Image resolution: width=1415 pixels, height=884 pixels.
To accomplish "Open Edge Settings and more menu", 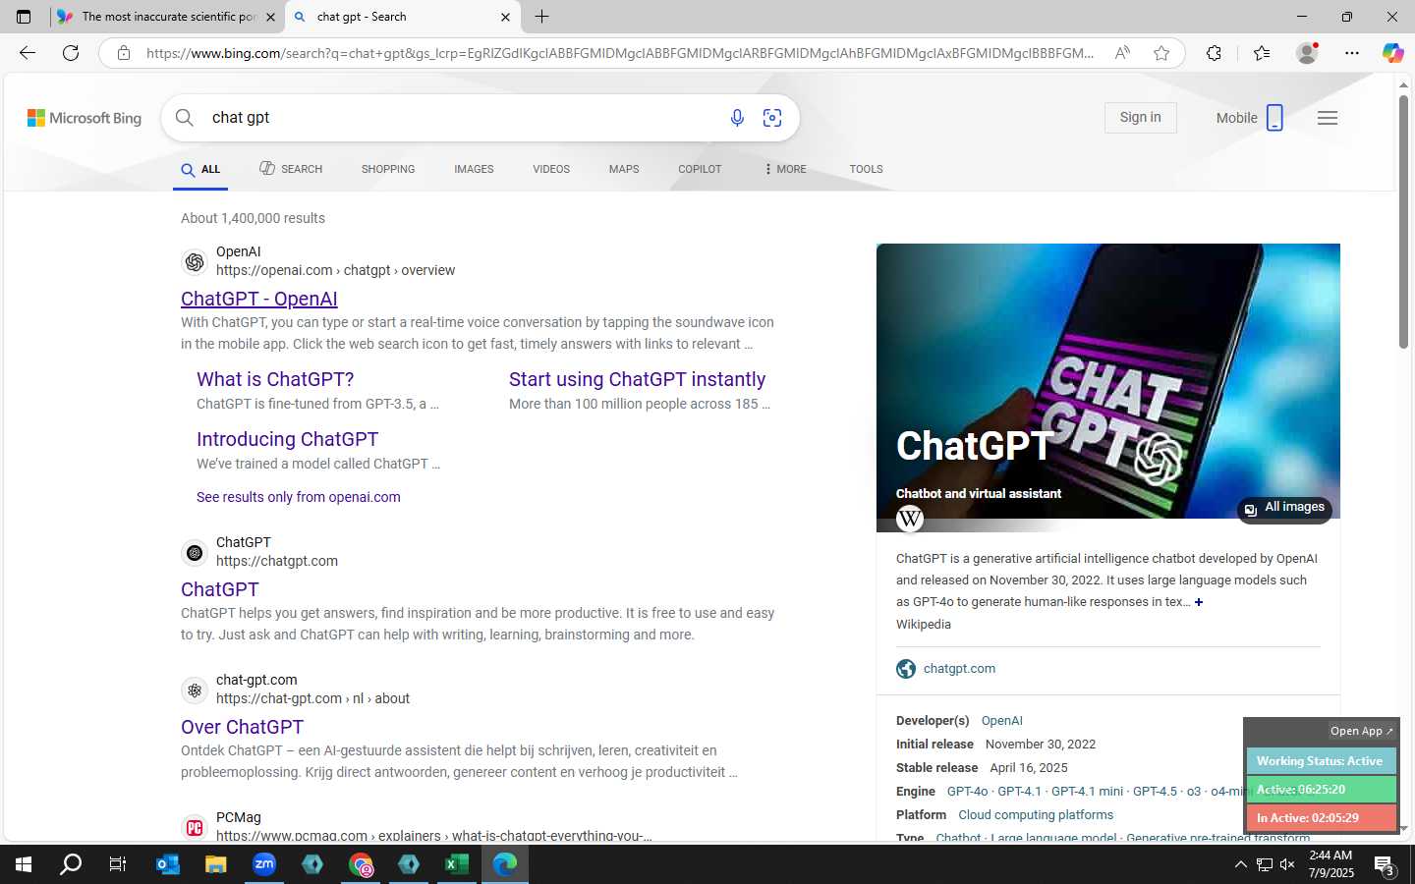I will click(x=1352, y=53).
